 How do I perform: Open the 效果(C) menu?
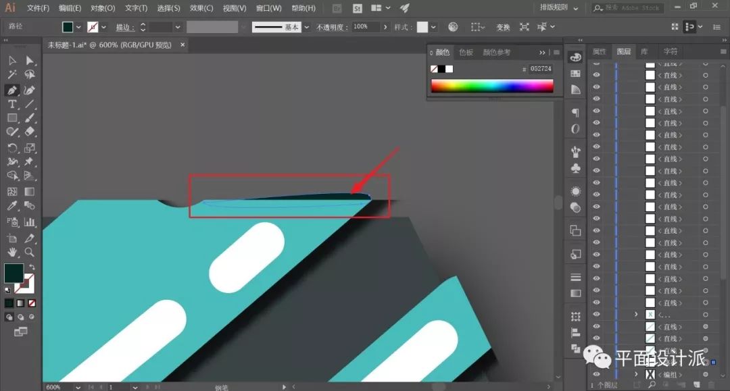tap(201, 8)
